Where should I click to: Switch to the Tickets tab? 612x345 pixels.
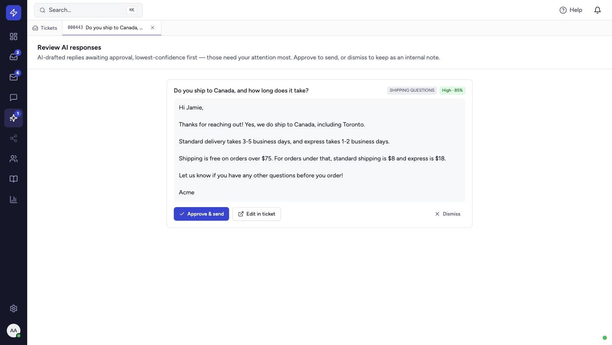pos(45,28)
